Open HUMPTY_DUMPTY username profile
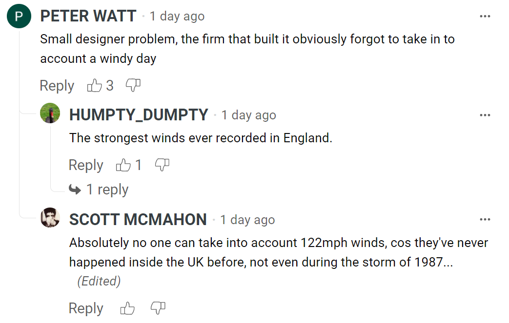 tap(139, 115)
